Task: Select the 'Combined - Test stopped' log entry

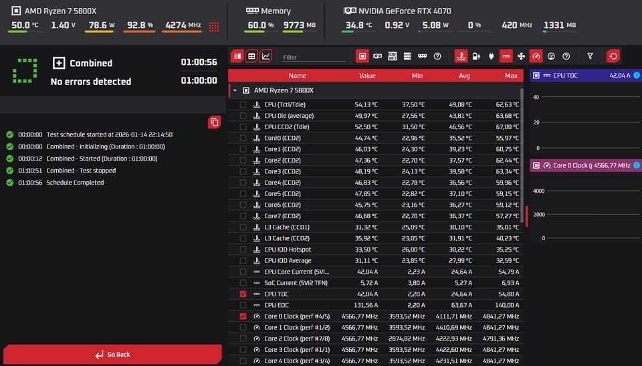Action: [81, 171]
